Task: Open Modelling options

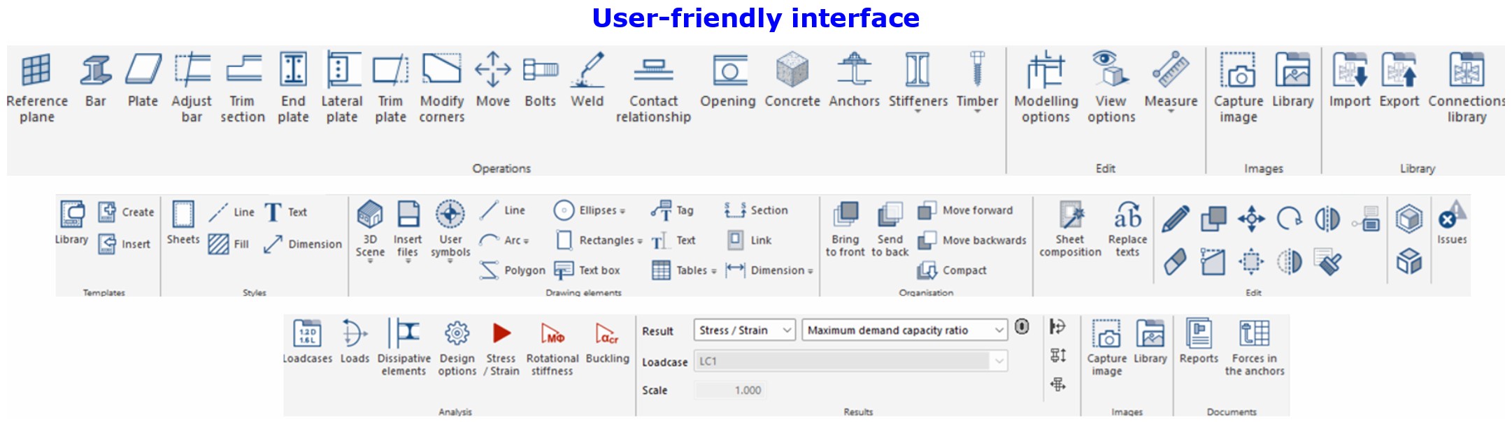Action: tap(1046, 88)
